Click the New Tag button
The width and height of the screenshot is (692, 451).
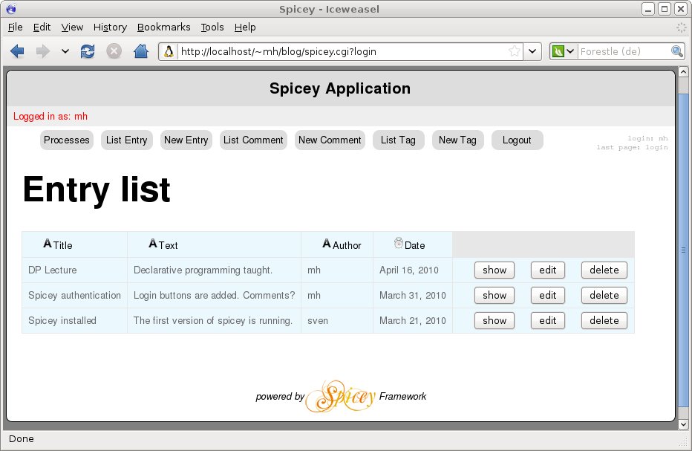click(x=457, y=140)
